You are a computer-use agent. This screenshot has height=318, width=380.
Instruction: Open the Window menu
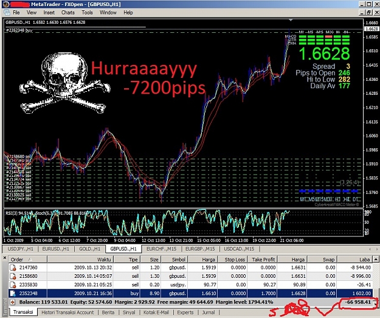[x=108, y=12]
